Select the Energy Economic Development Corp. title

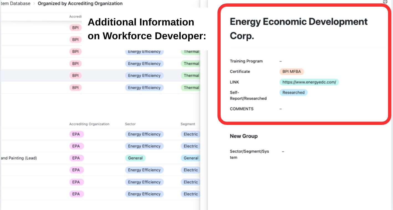pos(299,28)
